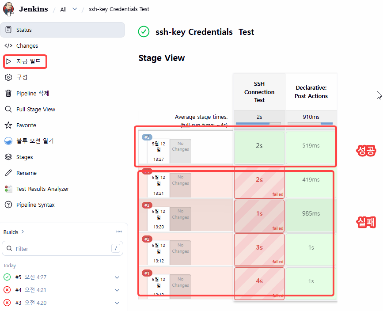This screenshot has height=311, width=383.
Task: Click the Test Results Analyzer icon
Action: coord(8,189)
